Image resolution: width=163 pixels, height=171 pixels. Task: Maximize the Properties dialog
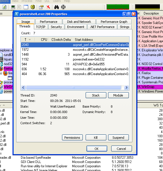coord(129,14)
